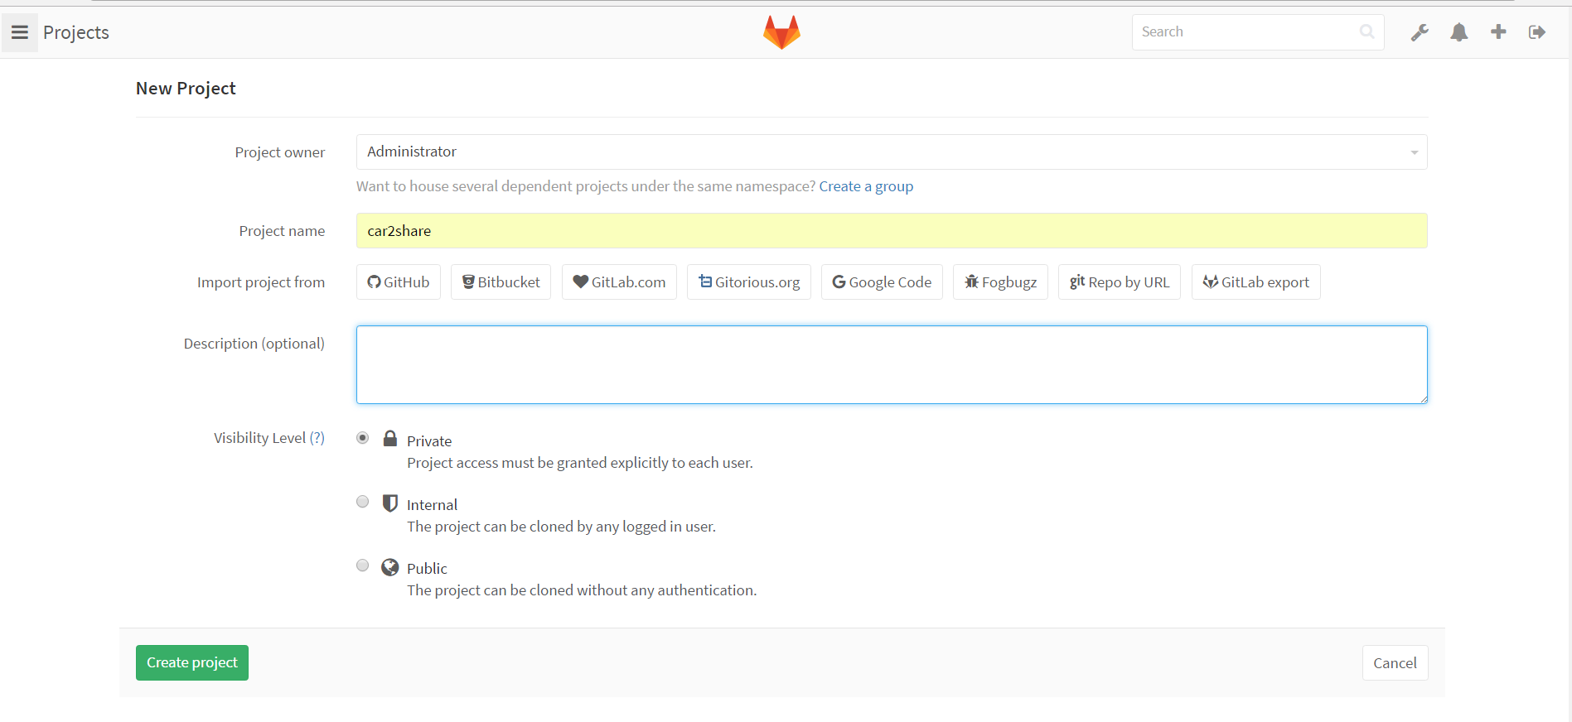Screen dimensions: 1572x722
Task: Click the Cancel button
Action: click(1395, 663)
